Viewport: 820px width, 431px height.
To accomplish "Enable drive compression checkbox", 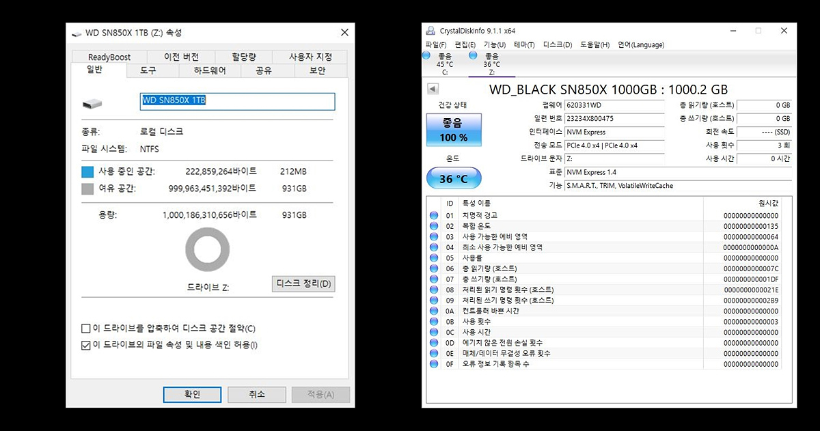I will pos(85,329).
